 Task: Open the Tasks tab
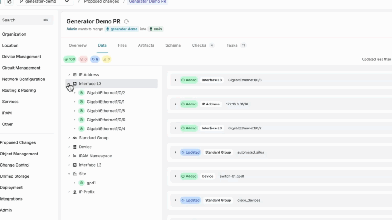[236, 45]
